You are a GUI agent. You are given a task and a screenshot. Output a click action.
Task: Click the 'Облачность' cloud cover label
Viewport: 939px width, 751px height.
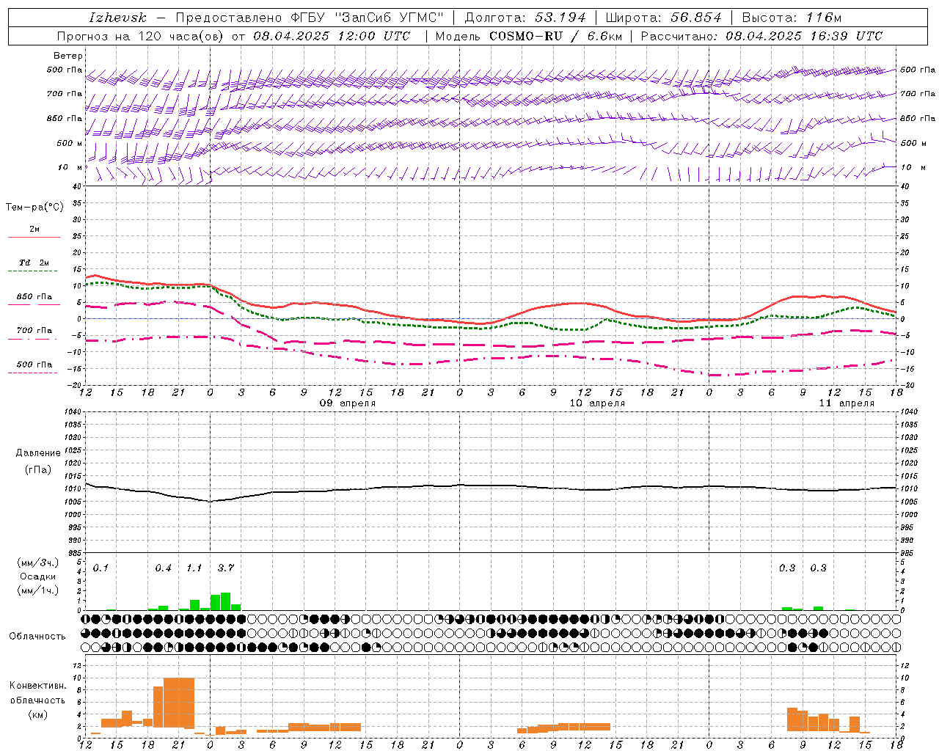pos(37,637)
